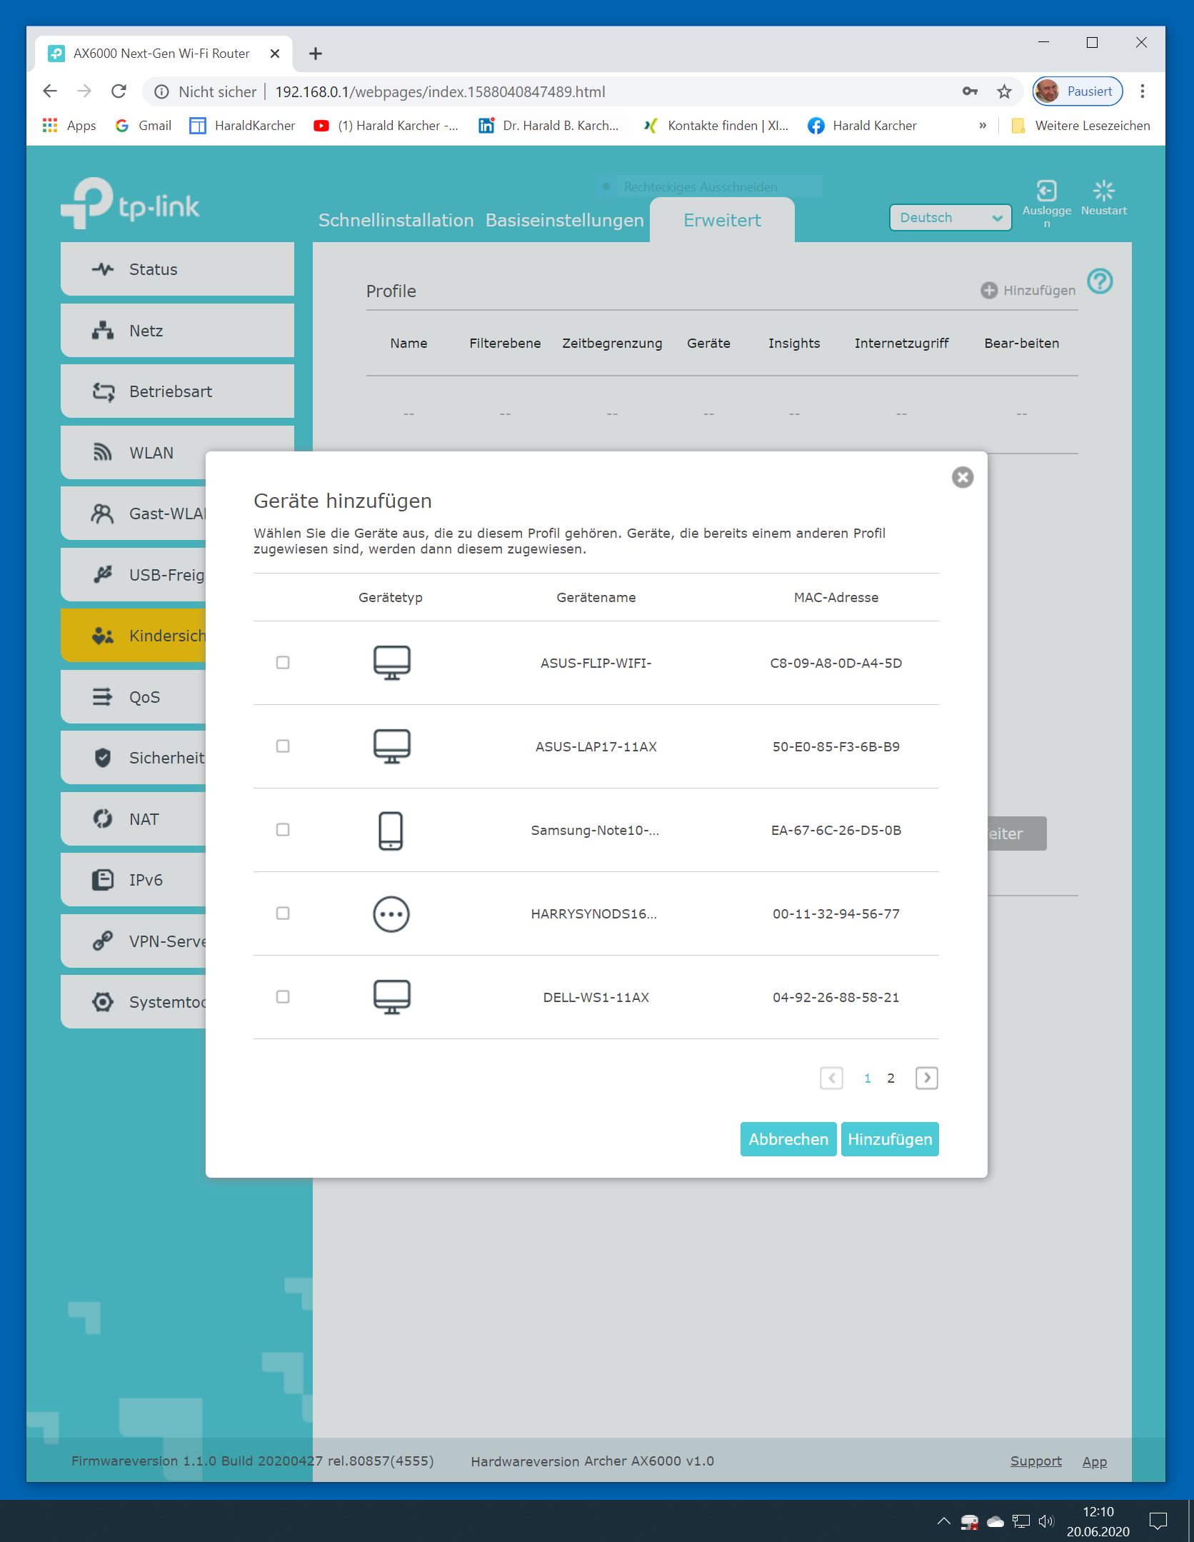Open the Windows notification center
This screenshot has height=1542, width=1194.
pyautogui.click(x=1158, y=1521)
